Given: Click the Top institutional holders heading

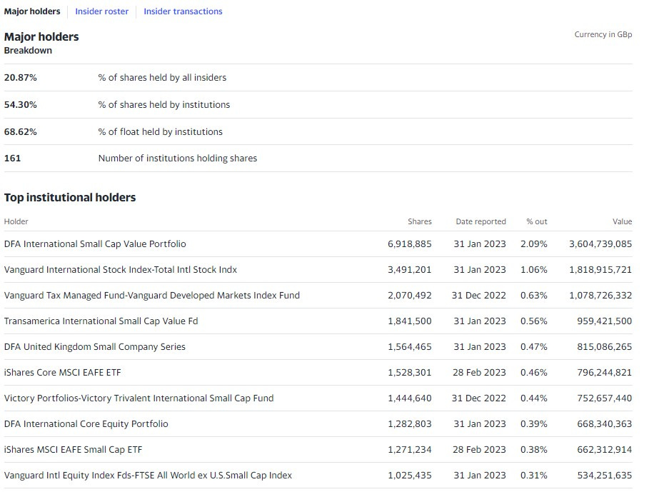Looking at the screenshot, I should [70, 198].
